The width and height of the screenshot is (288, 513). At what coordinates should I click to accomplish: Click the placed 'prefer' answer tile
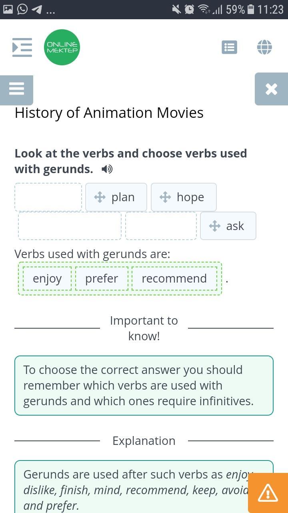click(102, 279)
